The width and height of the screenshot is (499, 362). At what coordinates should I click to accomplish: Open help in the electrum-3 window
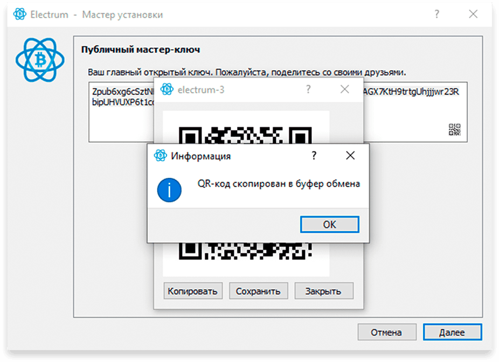308,89
